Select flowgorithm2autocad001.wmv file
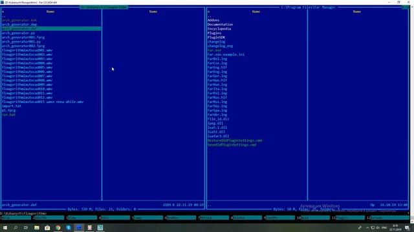Screen dimensions: 414x232 [x=27, y=50]
